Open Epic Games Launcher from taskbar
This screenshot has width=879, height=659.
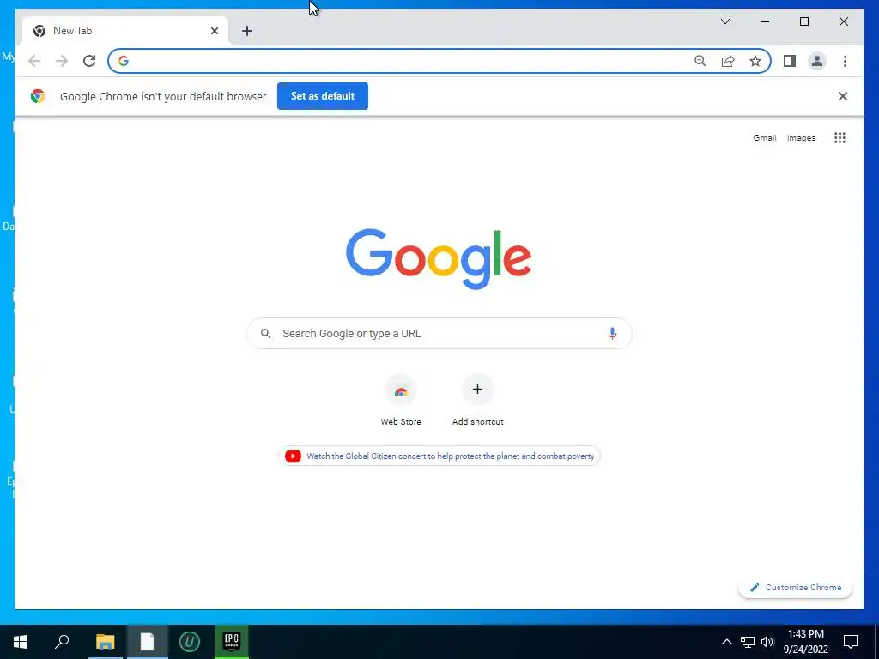232,642
